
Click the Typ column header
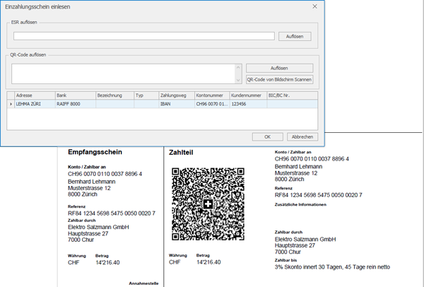146,95
